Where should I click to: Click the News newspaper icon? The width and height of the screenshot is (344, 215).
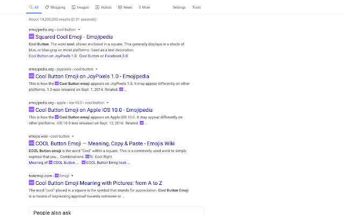(120, 7)
